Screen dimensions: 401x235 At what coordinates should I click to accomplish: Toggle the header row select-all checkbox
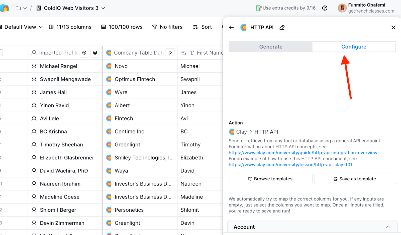(x=1, y=53)
